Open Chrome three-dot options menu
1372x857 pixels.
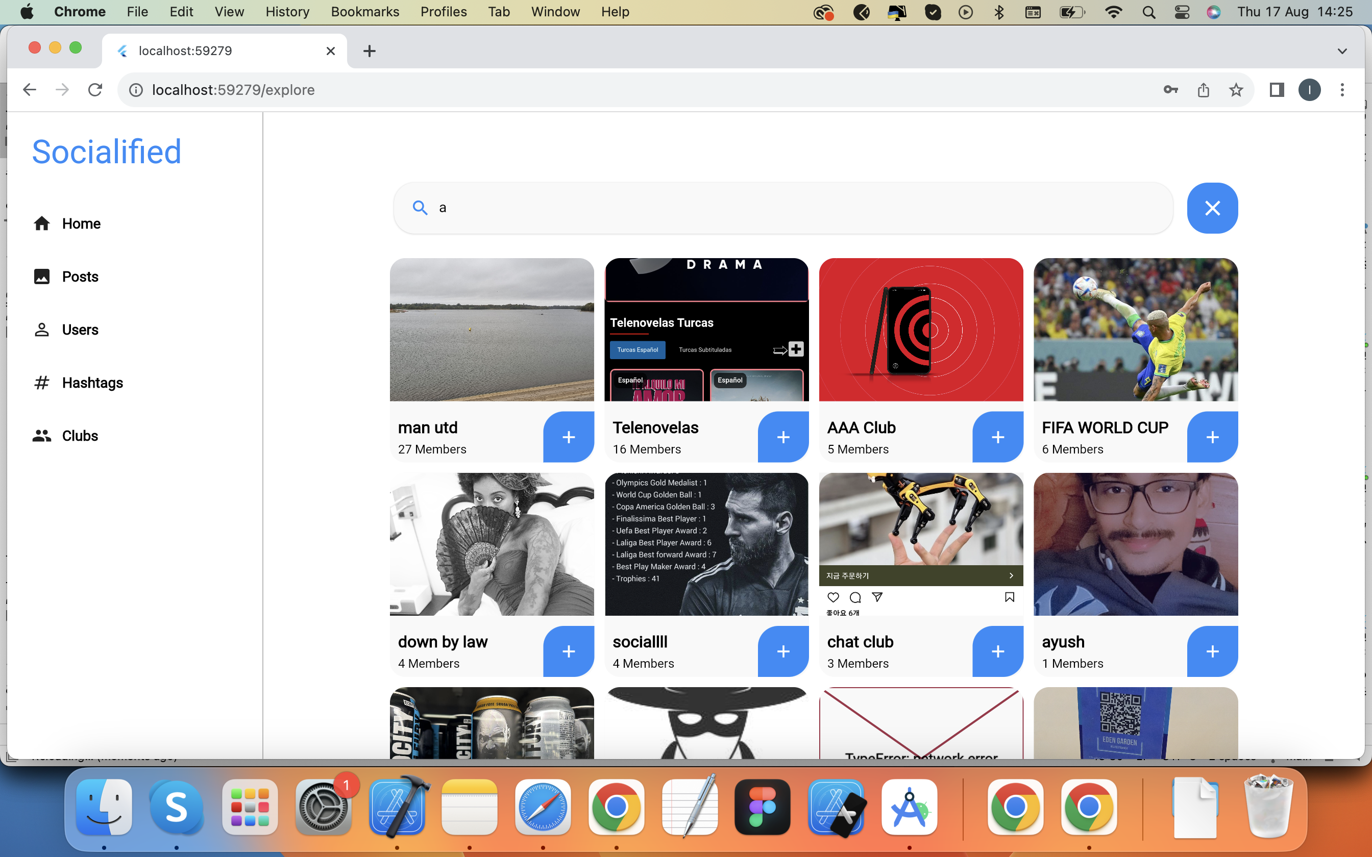pyautogui.click(x=1342, y=90)
